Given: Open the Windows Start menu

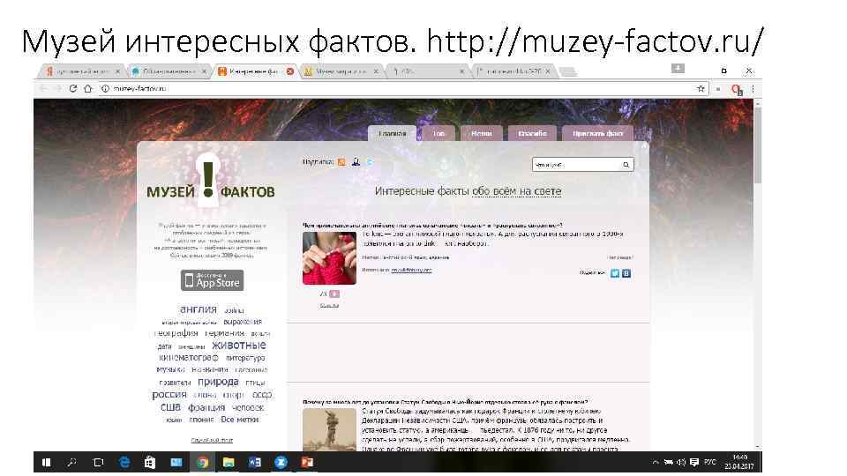Looking at the screenshot, I should point(47,463).
